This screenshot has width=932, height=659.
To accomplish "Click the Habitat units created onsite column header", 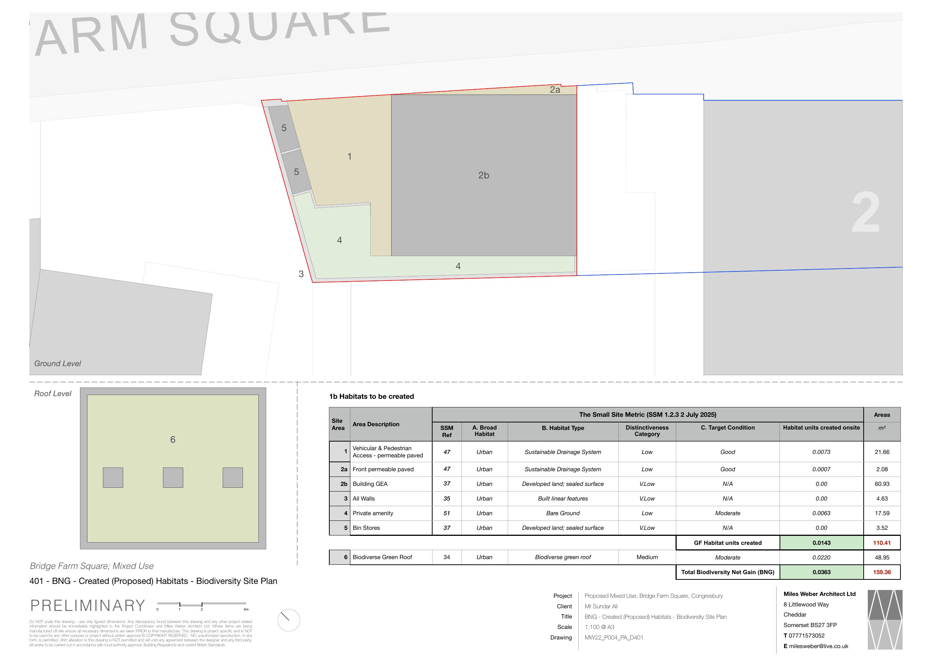I will pos(821,428).
